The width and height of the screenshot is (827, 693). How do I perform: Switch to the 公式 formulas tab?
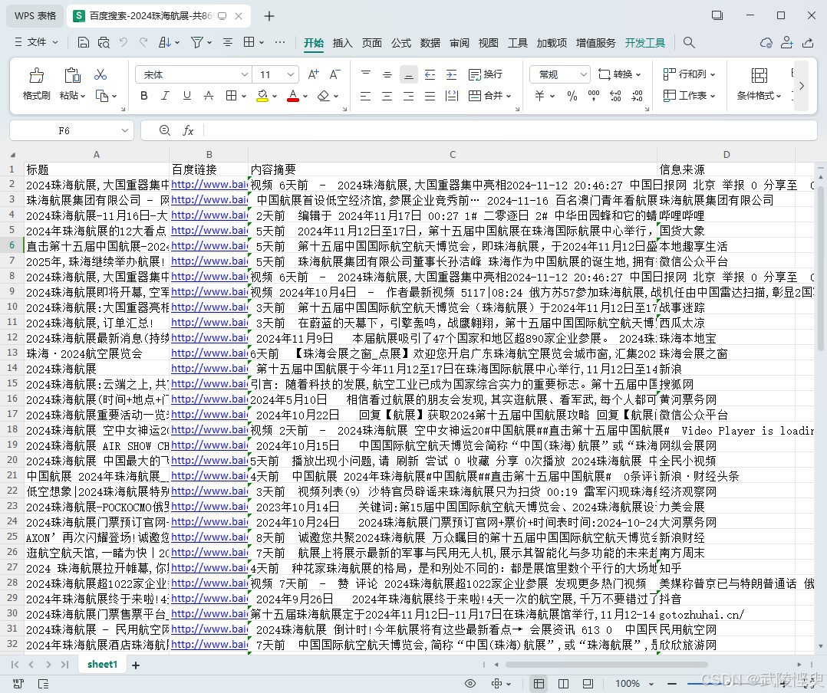(400, 43)
